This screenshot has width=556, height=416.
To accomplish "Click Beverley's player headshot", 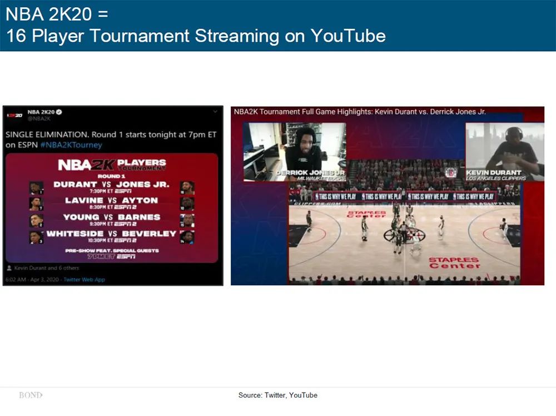I will 187,237.
